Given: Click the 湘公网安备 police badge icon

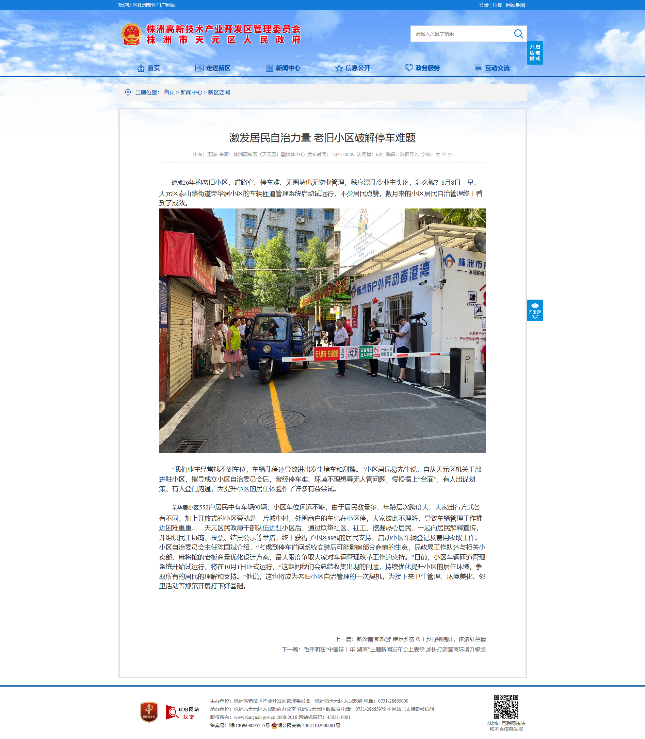Looking at the screenshot, I should pos(274,725).
